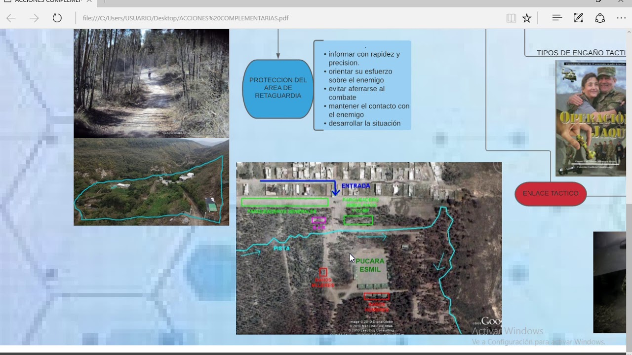This screenshot has width=632, height=355.
Task: Select the aerial valley photo with cyan outline
Action: tap(151, 182)
